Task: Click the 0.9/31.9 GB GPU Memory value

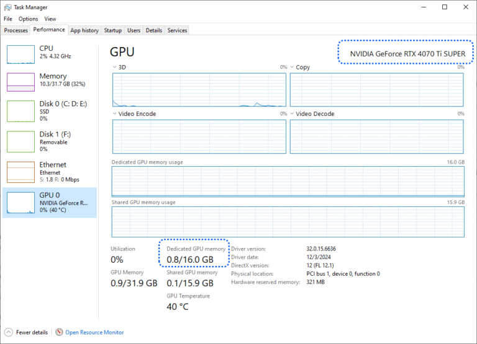Action: tap(134, 283)
